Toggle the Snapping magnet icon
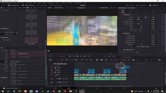Viewport: 166px width, 93px height. click(x=97, y=60)
